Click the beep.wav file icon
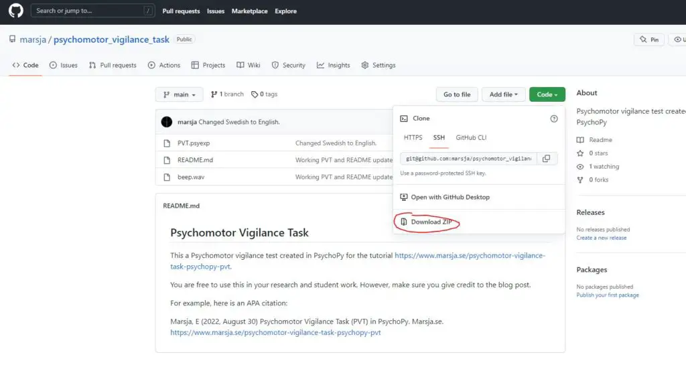The height and width of the screenshot is (367, 686). tap(167, 177)
